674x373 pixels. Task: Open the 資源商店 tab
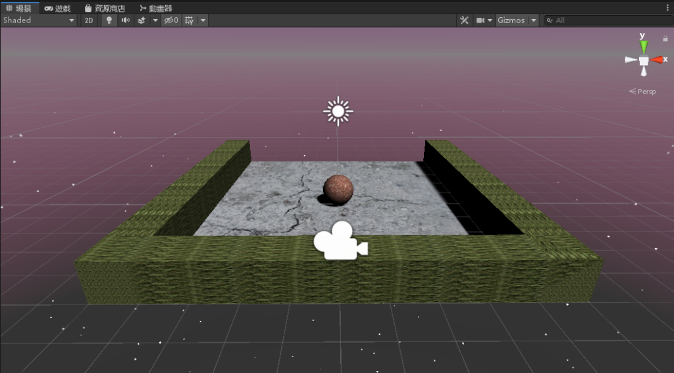(105, 8)
